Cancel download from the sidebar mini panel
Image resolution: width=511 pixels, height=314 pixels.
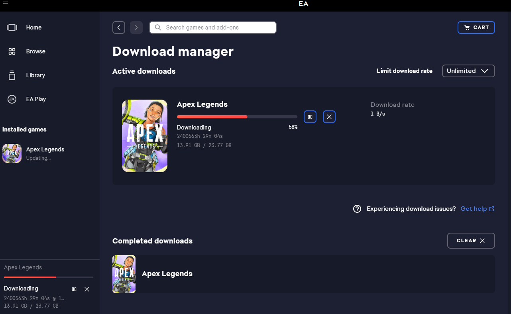(x=87, y=289)
